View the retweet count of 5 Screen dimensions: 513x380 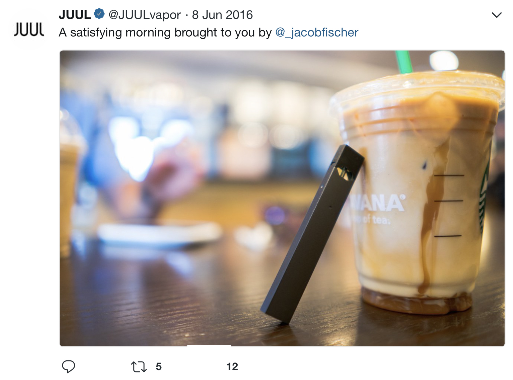tap(159, 366)
